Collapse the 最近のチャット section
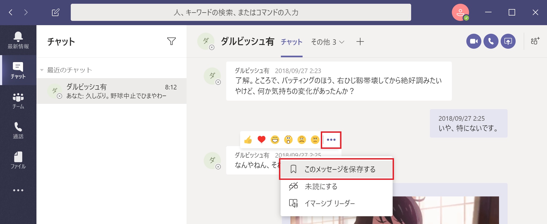The width and height of the screenshot is (547, 224). (x=42, y=70)
